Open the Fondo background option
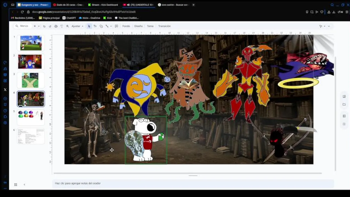Image resolution: width=350 pixels, height=197 pixels. pos(126,26)
